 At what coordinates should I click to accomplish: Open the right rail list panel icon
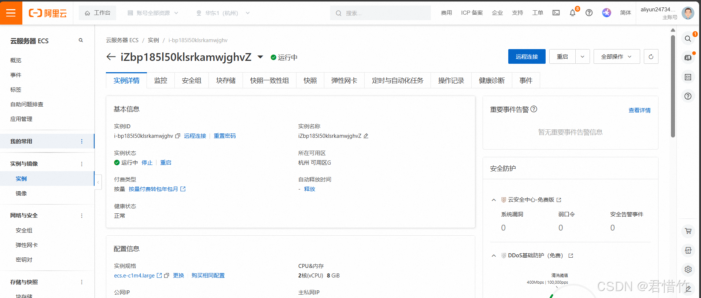[x=688, y=77]
